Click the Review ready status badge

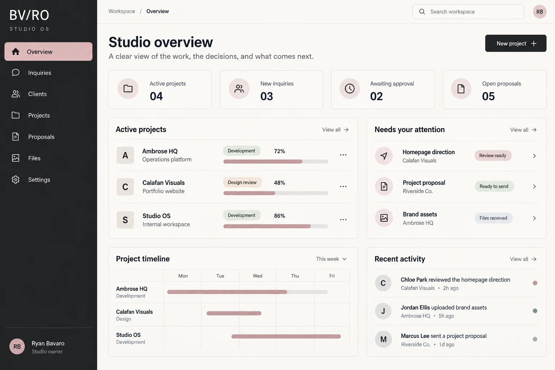[x=493, y=155]
